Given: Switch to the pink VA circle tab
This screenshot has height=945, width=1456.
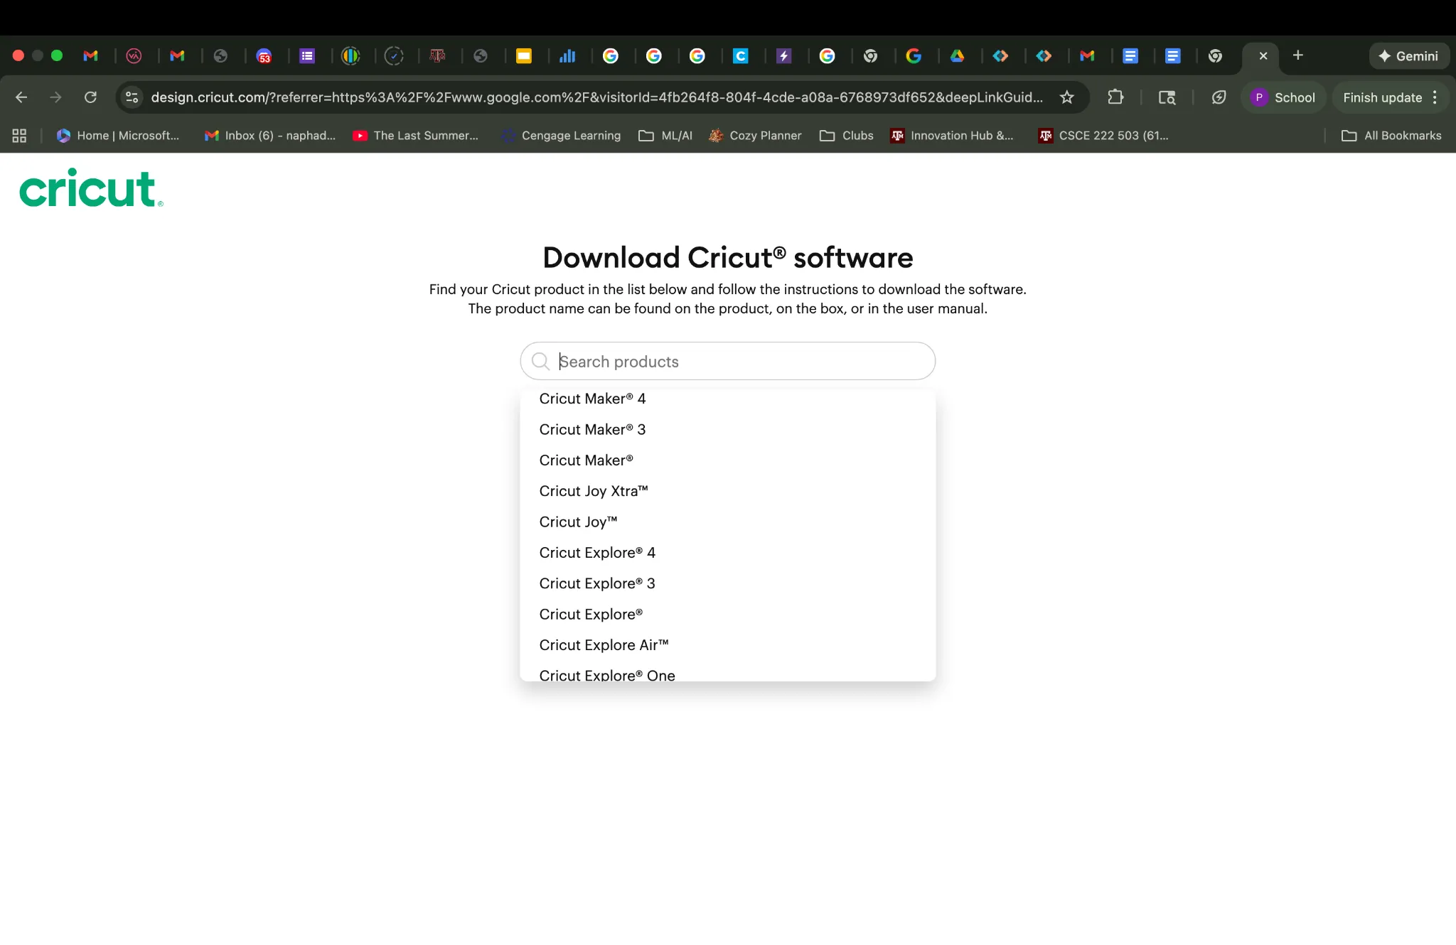Looking at the screenshot, I should click(134, 55).
